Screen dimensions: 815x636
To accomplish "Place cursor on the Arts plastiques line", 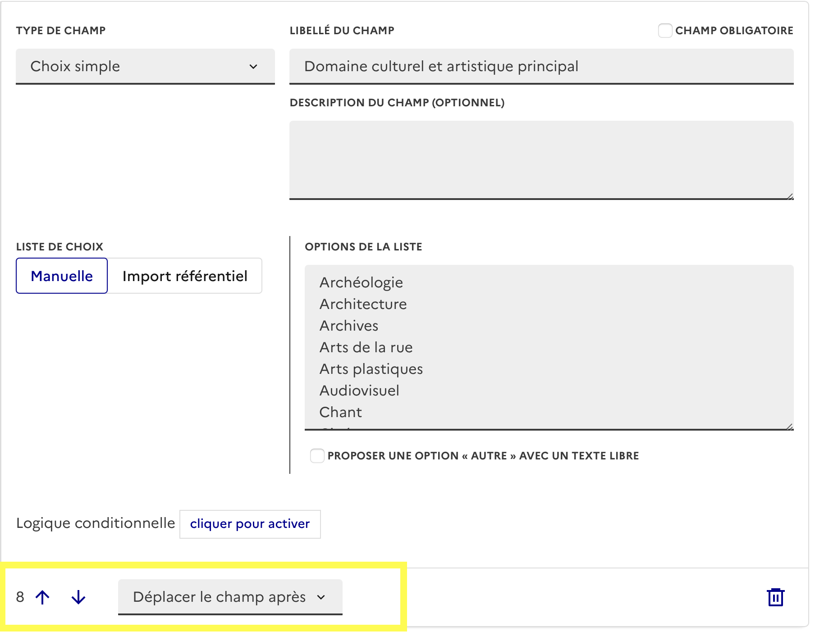I will (371, 369).
